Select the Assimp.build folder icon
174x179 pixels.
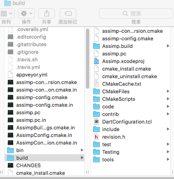click(96, 46)
